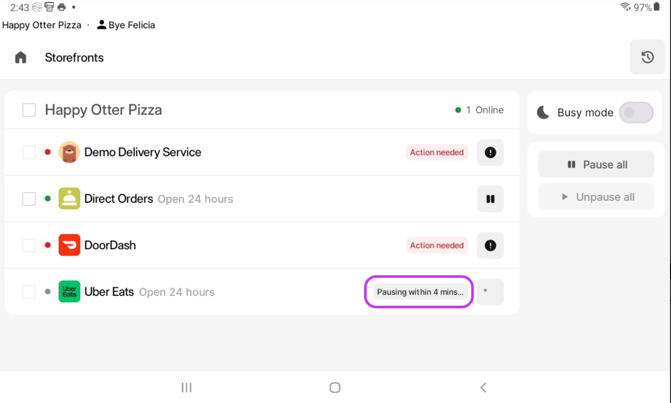Go to the home screen icon

click(21, 57)
